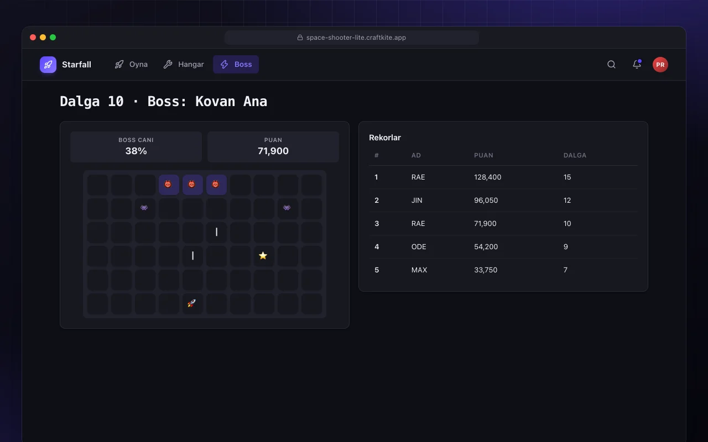
Task: Select the JIN record row name
Action: tap(417, 201)
